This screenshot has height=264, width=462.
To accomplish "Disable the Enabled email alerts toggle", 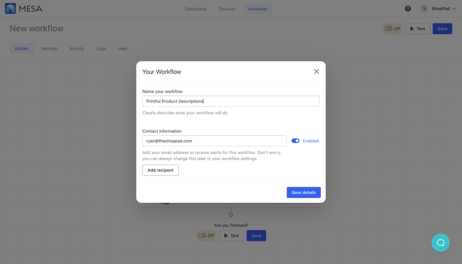I will tap(295, 141).
